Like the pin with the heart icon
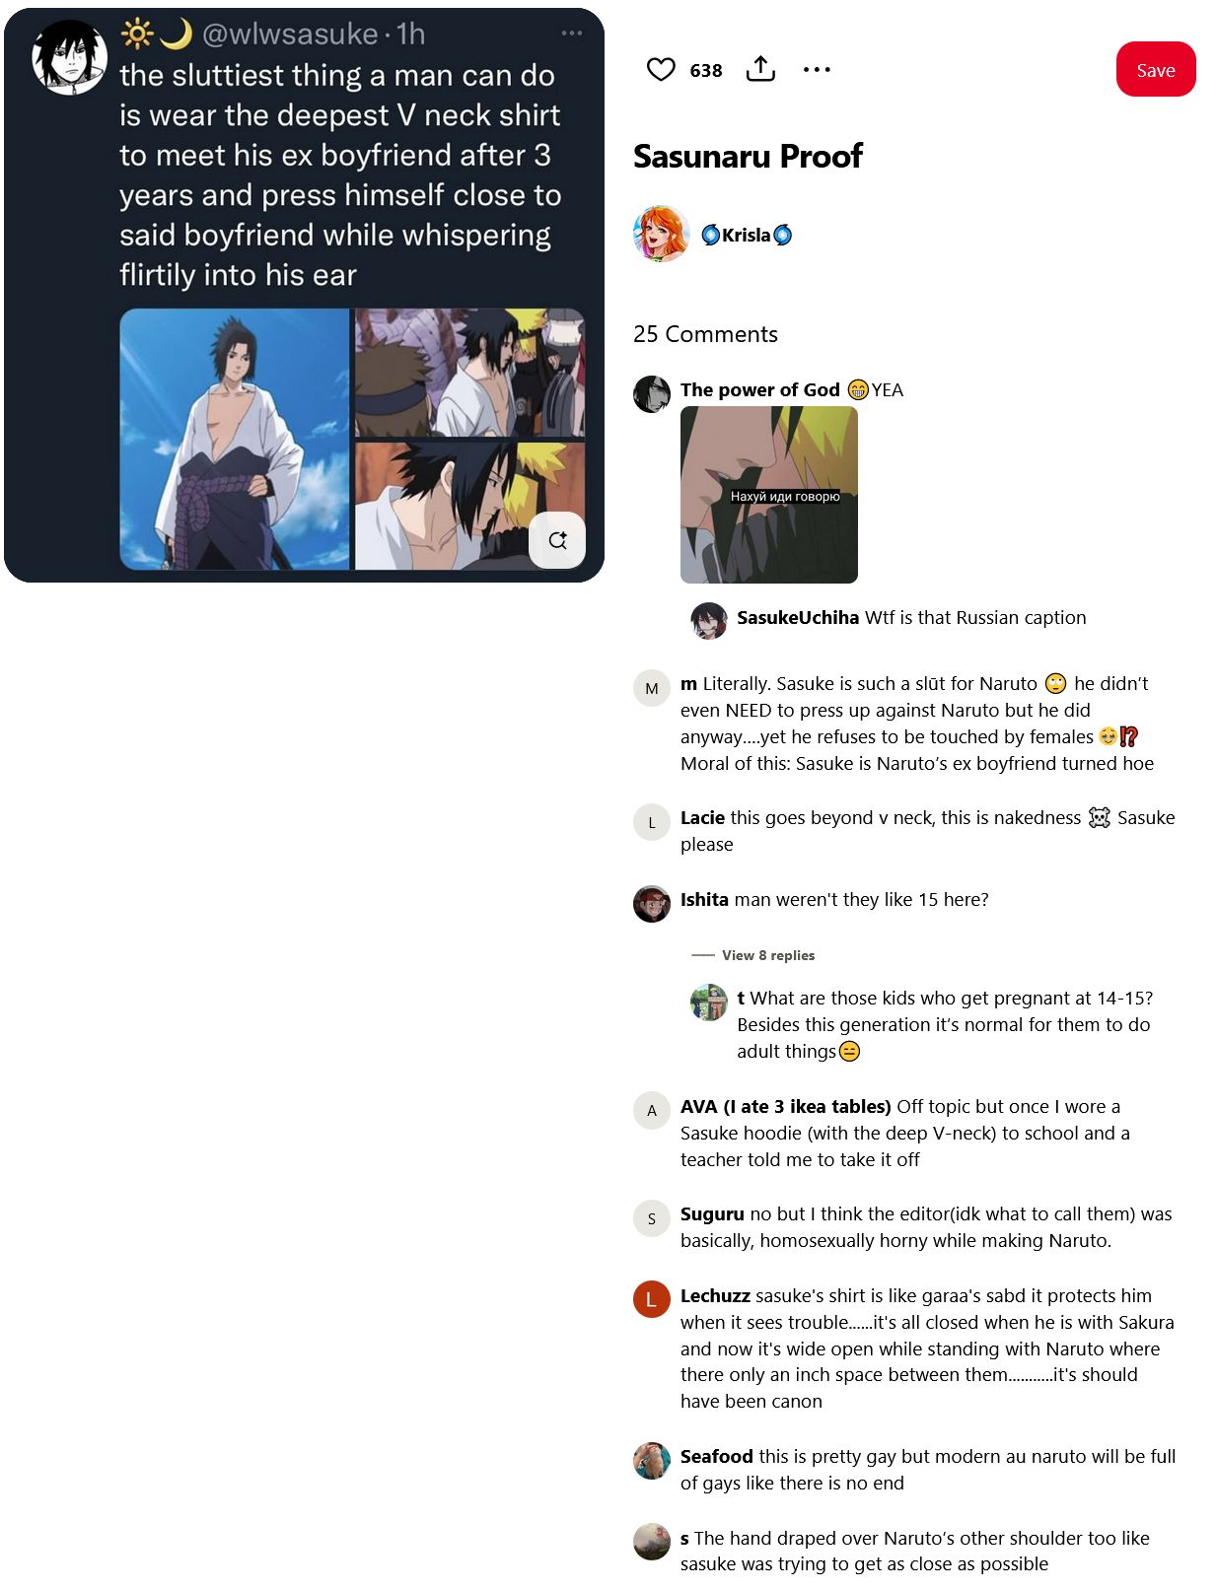The width and height of the screenshot is (1217, 1590). tap(661, 70)
